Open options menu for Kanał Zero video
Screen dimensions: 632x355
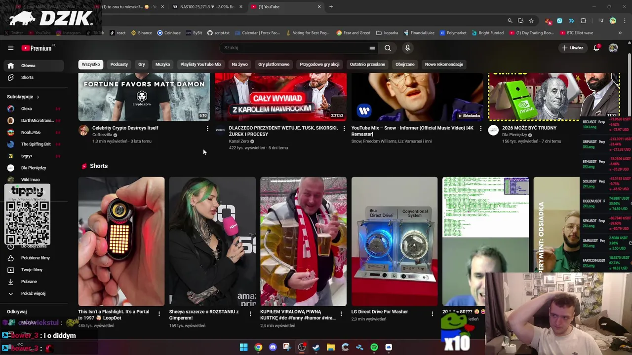tap(344, 128)
